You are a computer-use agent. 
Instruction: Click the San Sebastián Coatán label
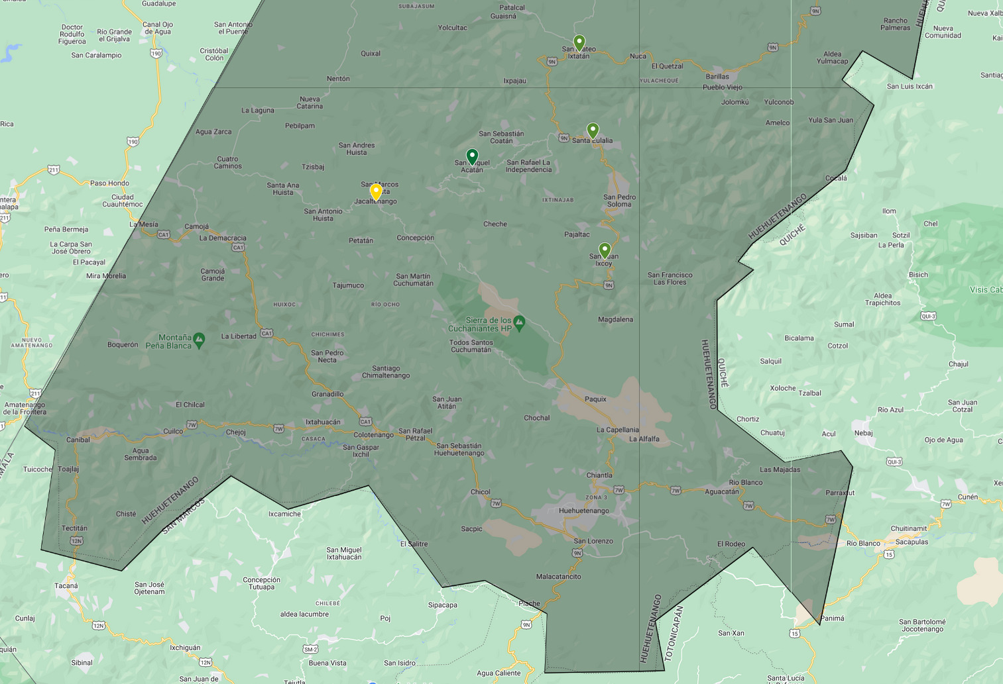pos(501,137)
